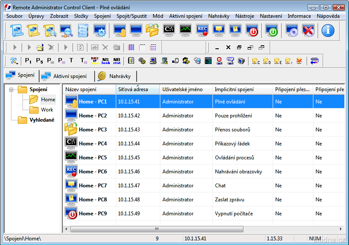Select the Work folder in tree

point(47,110)
